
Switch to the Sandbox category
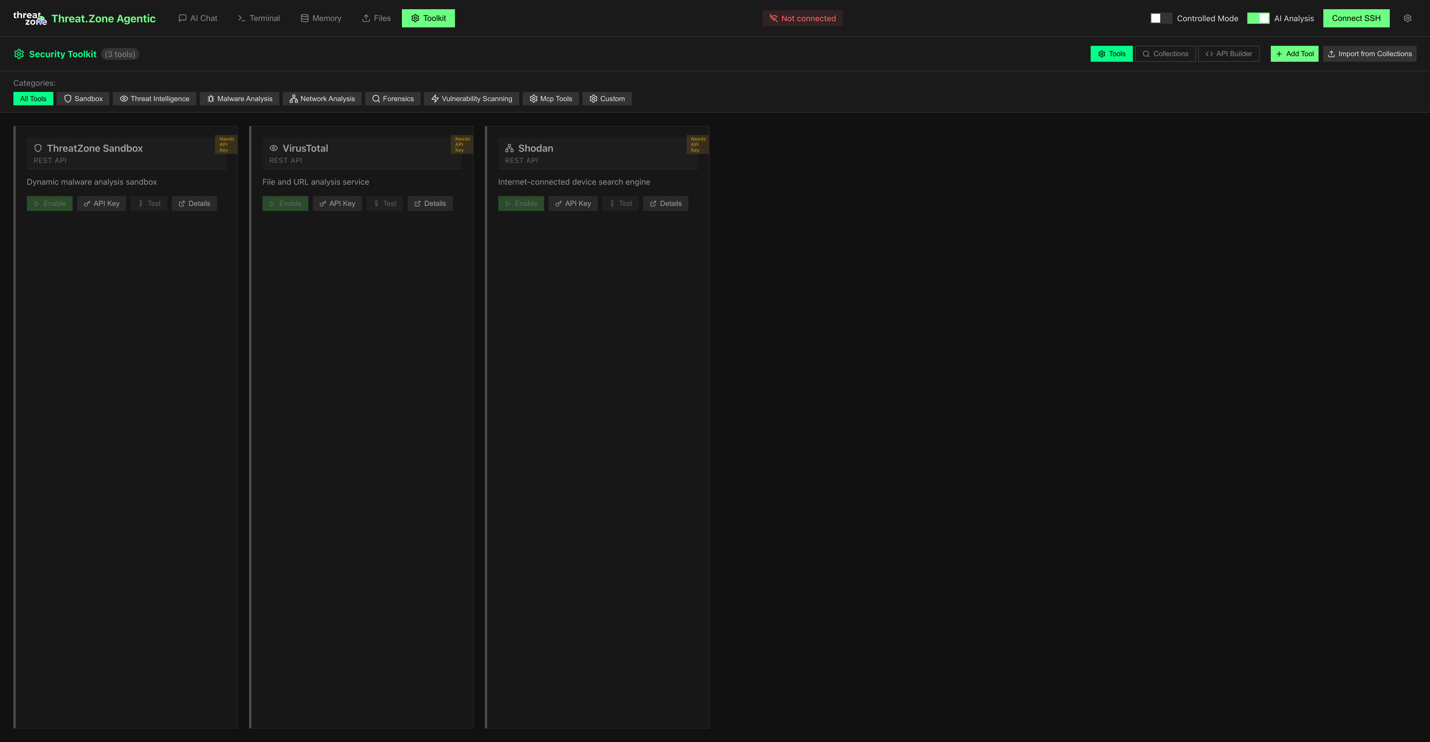pyautogui.click(x=83, y=98)
